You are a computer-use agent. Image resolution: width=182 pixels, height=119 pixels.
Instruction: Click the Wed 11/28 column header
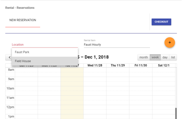[x=95, y=65]
